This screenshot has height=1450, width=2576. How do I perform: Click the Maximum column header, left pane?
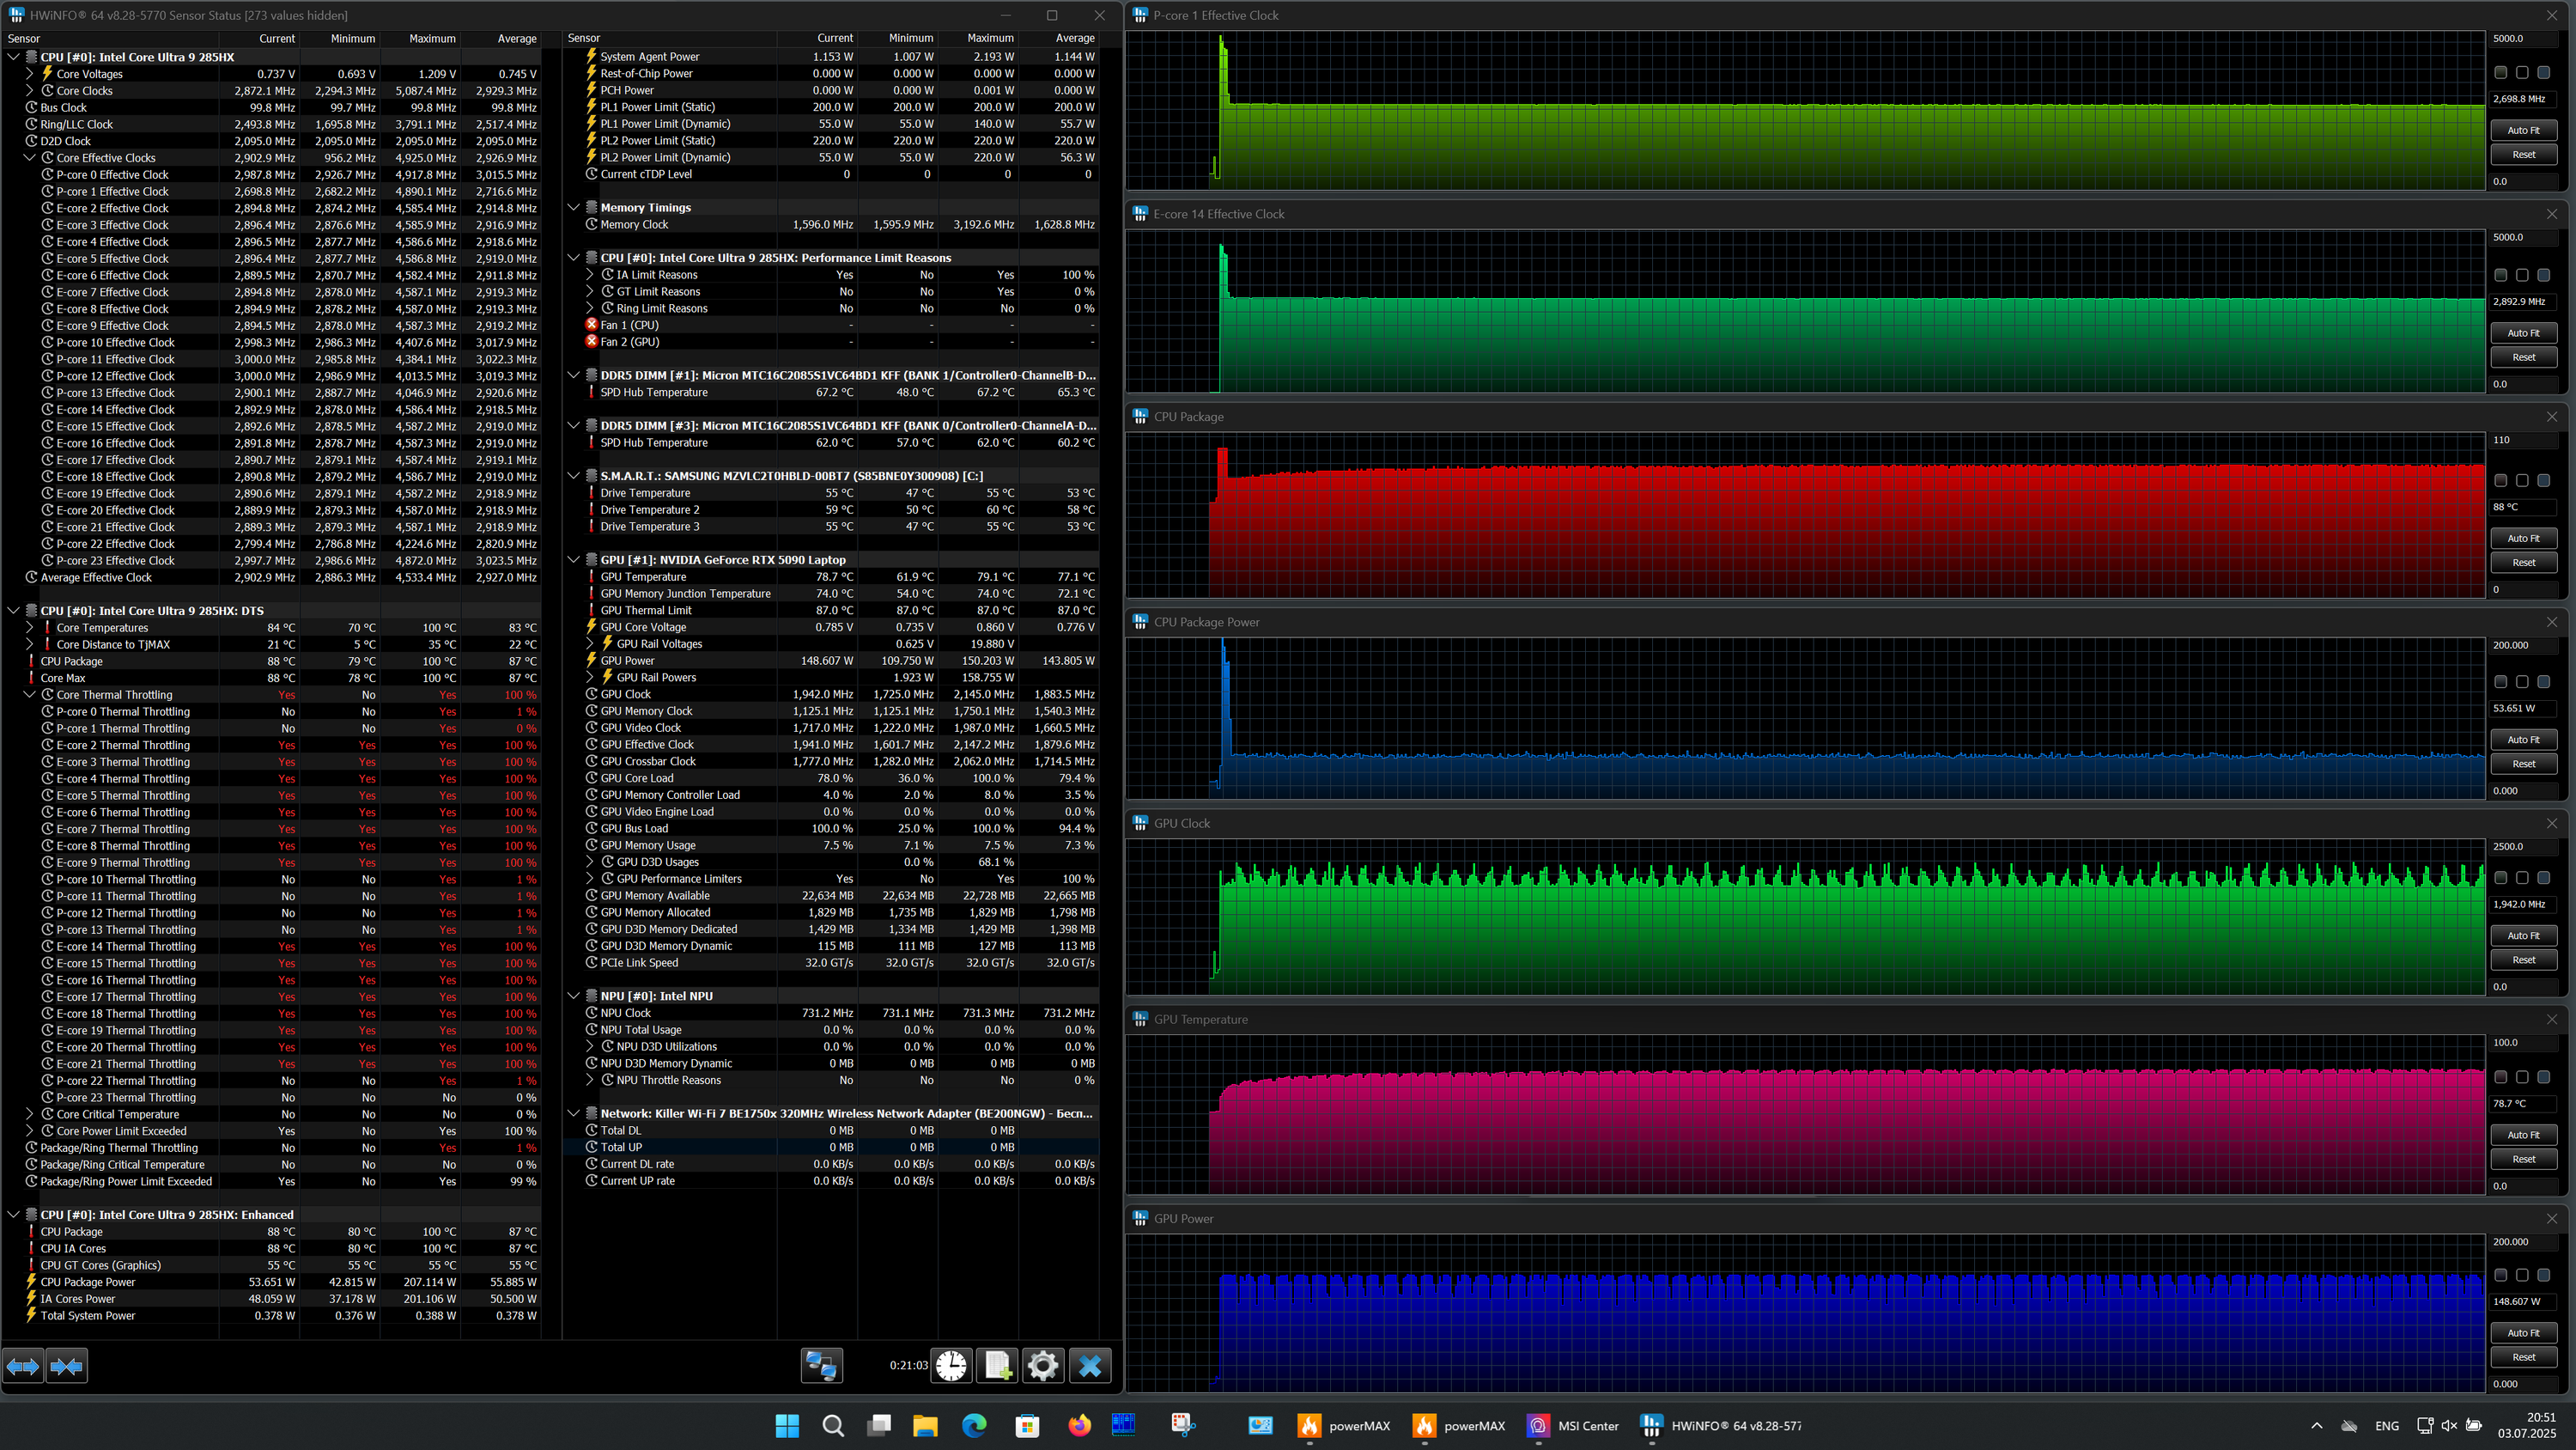(432, 38)
